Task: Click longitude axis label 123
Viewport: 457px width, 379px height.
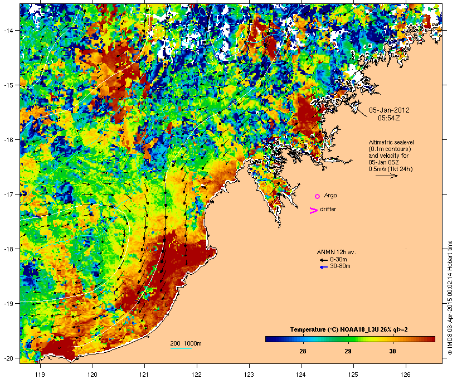Action: tap(249, 375)
